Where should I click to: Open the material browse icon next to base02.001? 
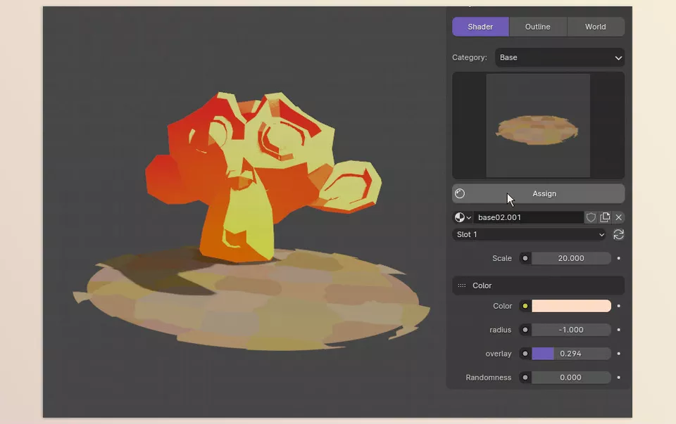[x=459, y=217]
